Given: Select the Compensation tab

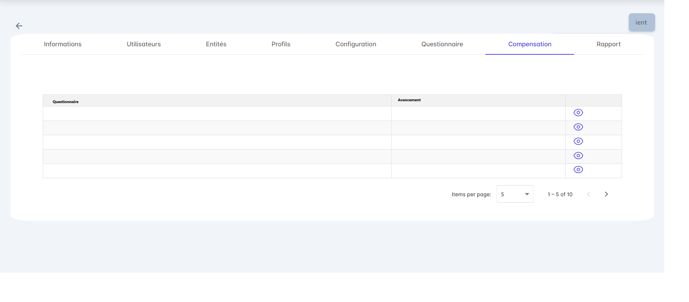Looking at the screenshot, I should click(530, 44).
